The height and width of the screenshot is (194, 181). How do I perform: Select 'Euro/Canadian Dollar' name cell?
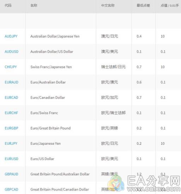[48, 98]
